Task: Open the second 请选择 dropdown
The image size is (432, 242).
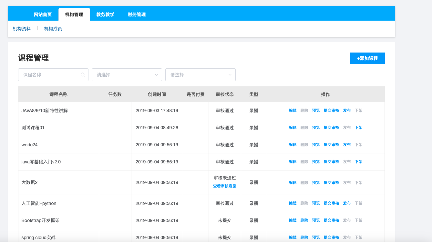Action: [x=201, y=75]
